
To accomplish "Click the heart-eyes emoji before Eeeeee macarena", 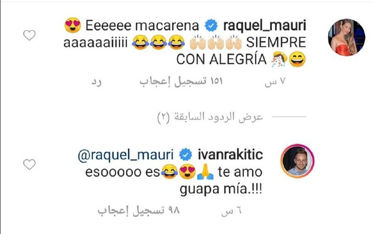I will tap(72, 25).
